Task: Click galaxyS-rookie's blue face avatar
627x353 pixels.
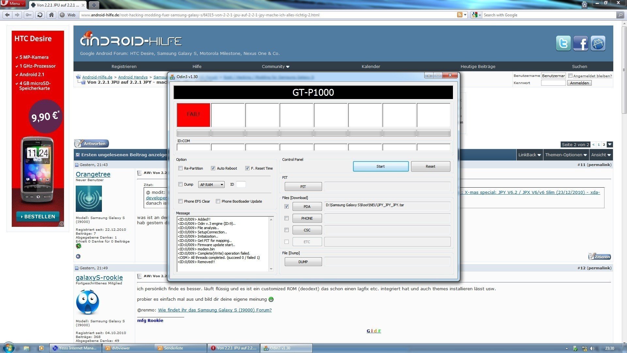Action: (x=88, y=302)
